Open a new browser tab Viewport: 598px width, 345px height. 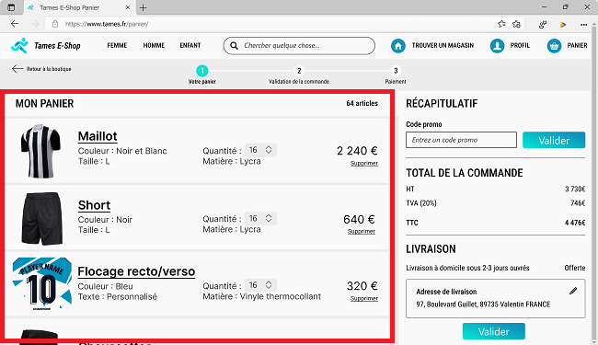pyautogui.click(x=143, y=7)
